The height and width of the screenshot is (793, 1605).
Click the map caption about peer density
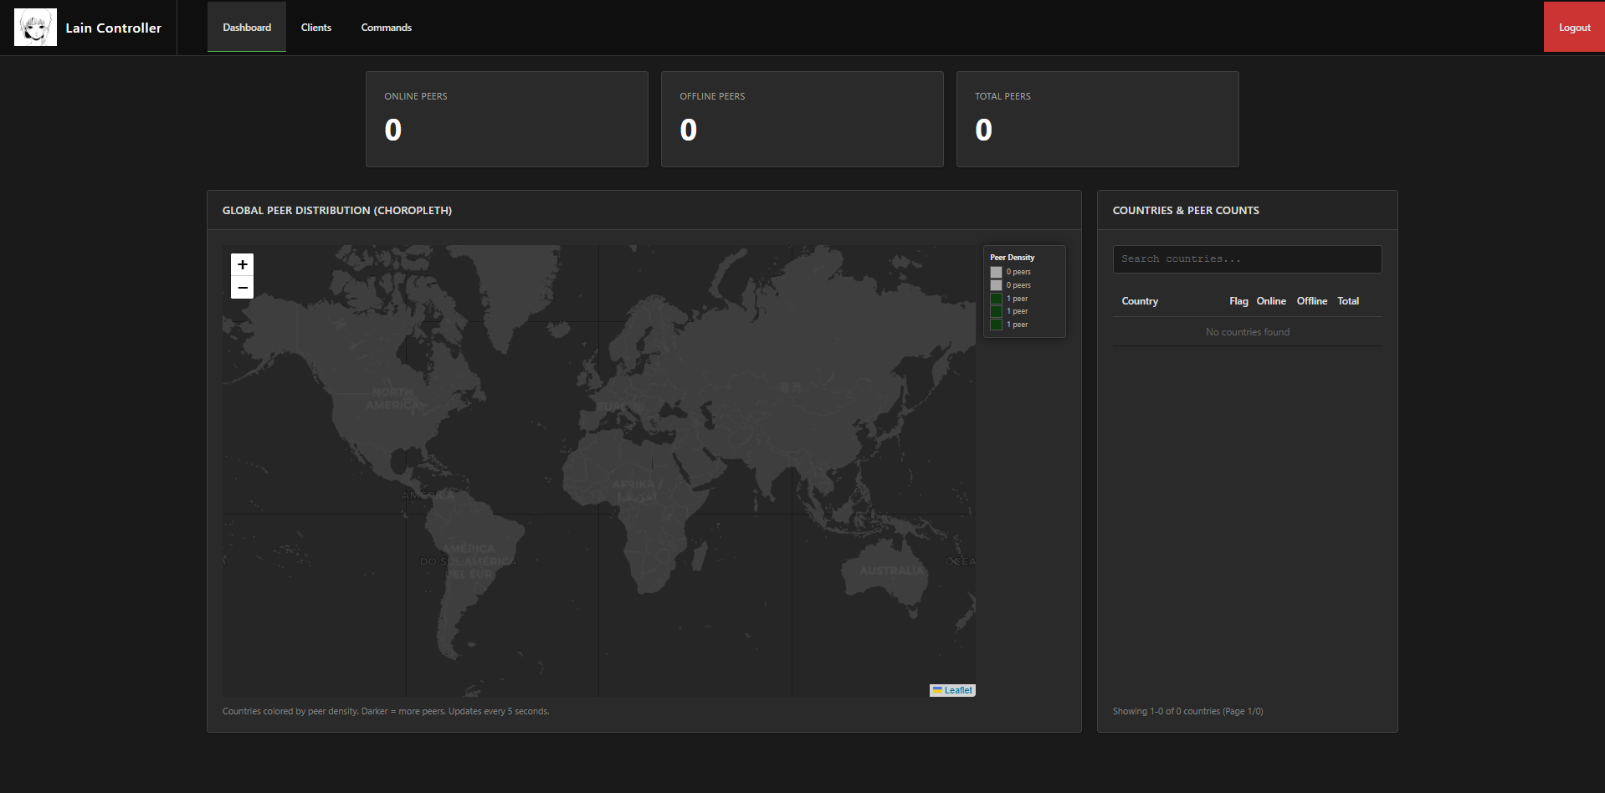(386, 711)
